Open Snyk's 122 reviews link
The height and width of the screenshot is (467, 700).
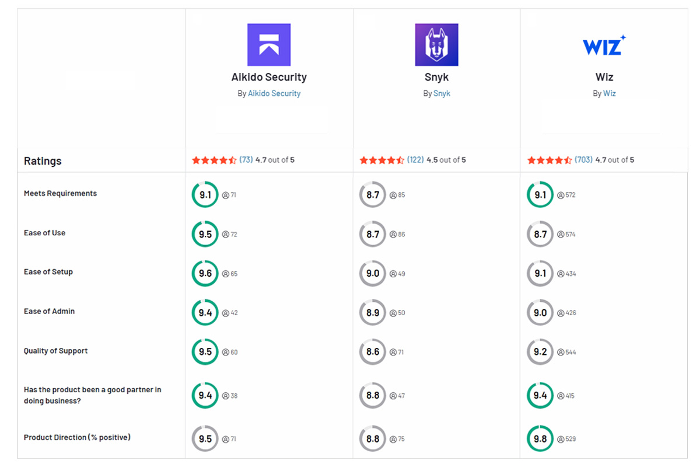click(x=415, y=160)
